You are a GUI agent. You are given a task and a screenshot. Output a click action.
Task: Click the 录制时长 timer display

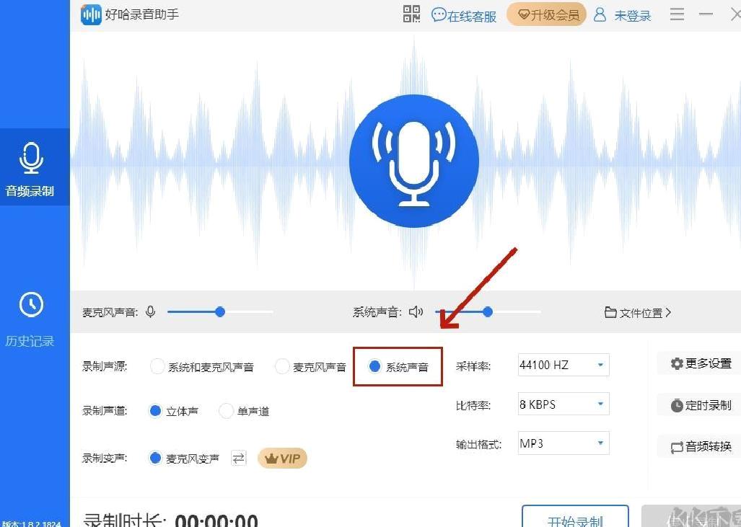[170, 520]
